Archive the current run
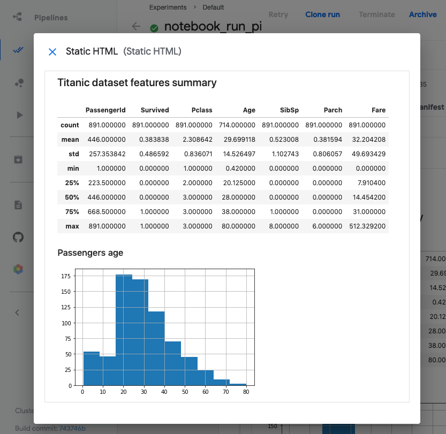 click(422, 14)
